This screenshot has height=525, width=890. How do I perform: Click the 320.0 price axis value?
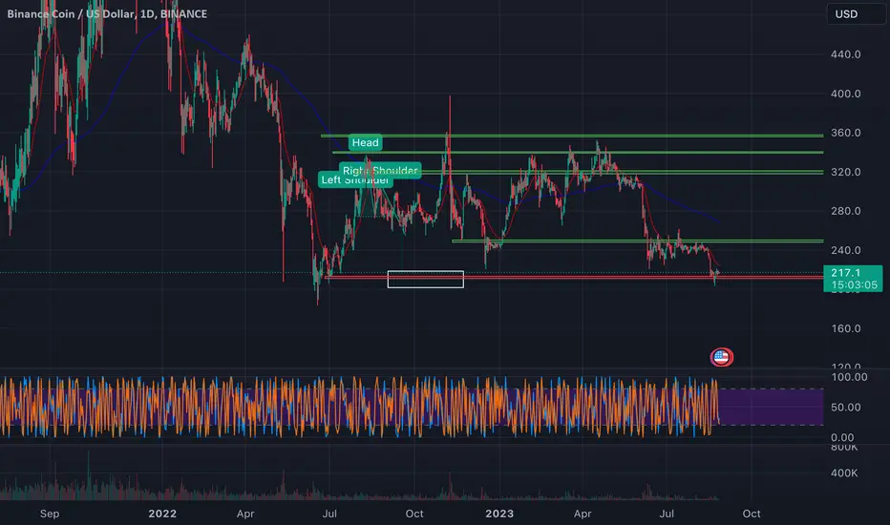pyautogui.click(x=846, y=172)
